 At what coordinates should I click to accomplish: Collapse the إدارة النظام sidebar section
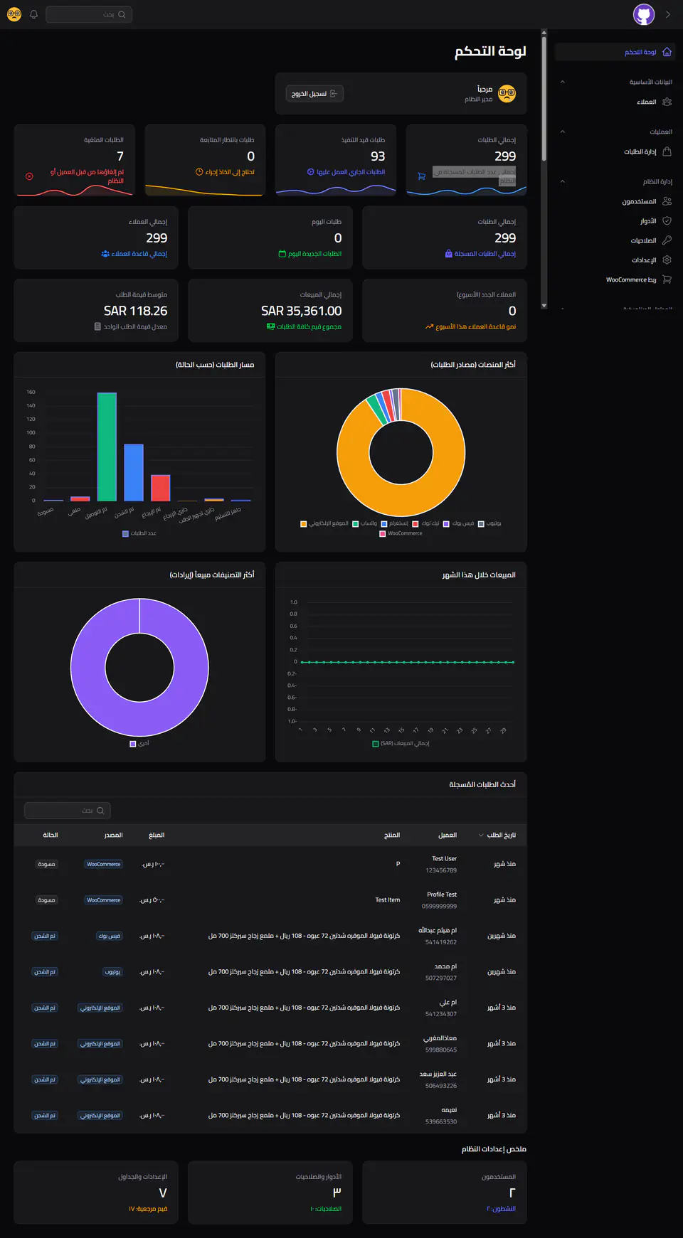coord(563,181)
